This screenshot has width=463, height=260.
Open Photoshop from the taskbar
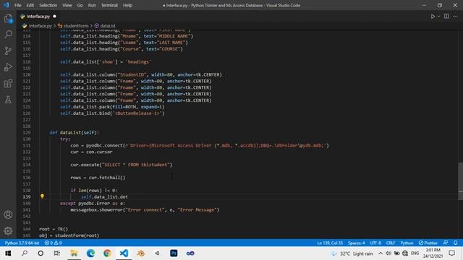174,253
